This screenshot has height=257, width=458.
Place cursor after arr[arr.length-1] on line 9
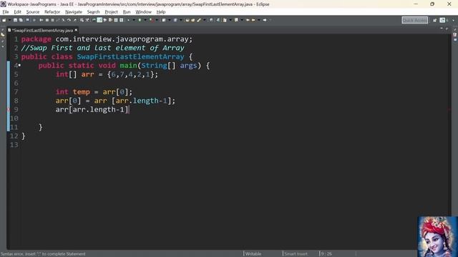pos(129,109)
